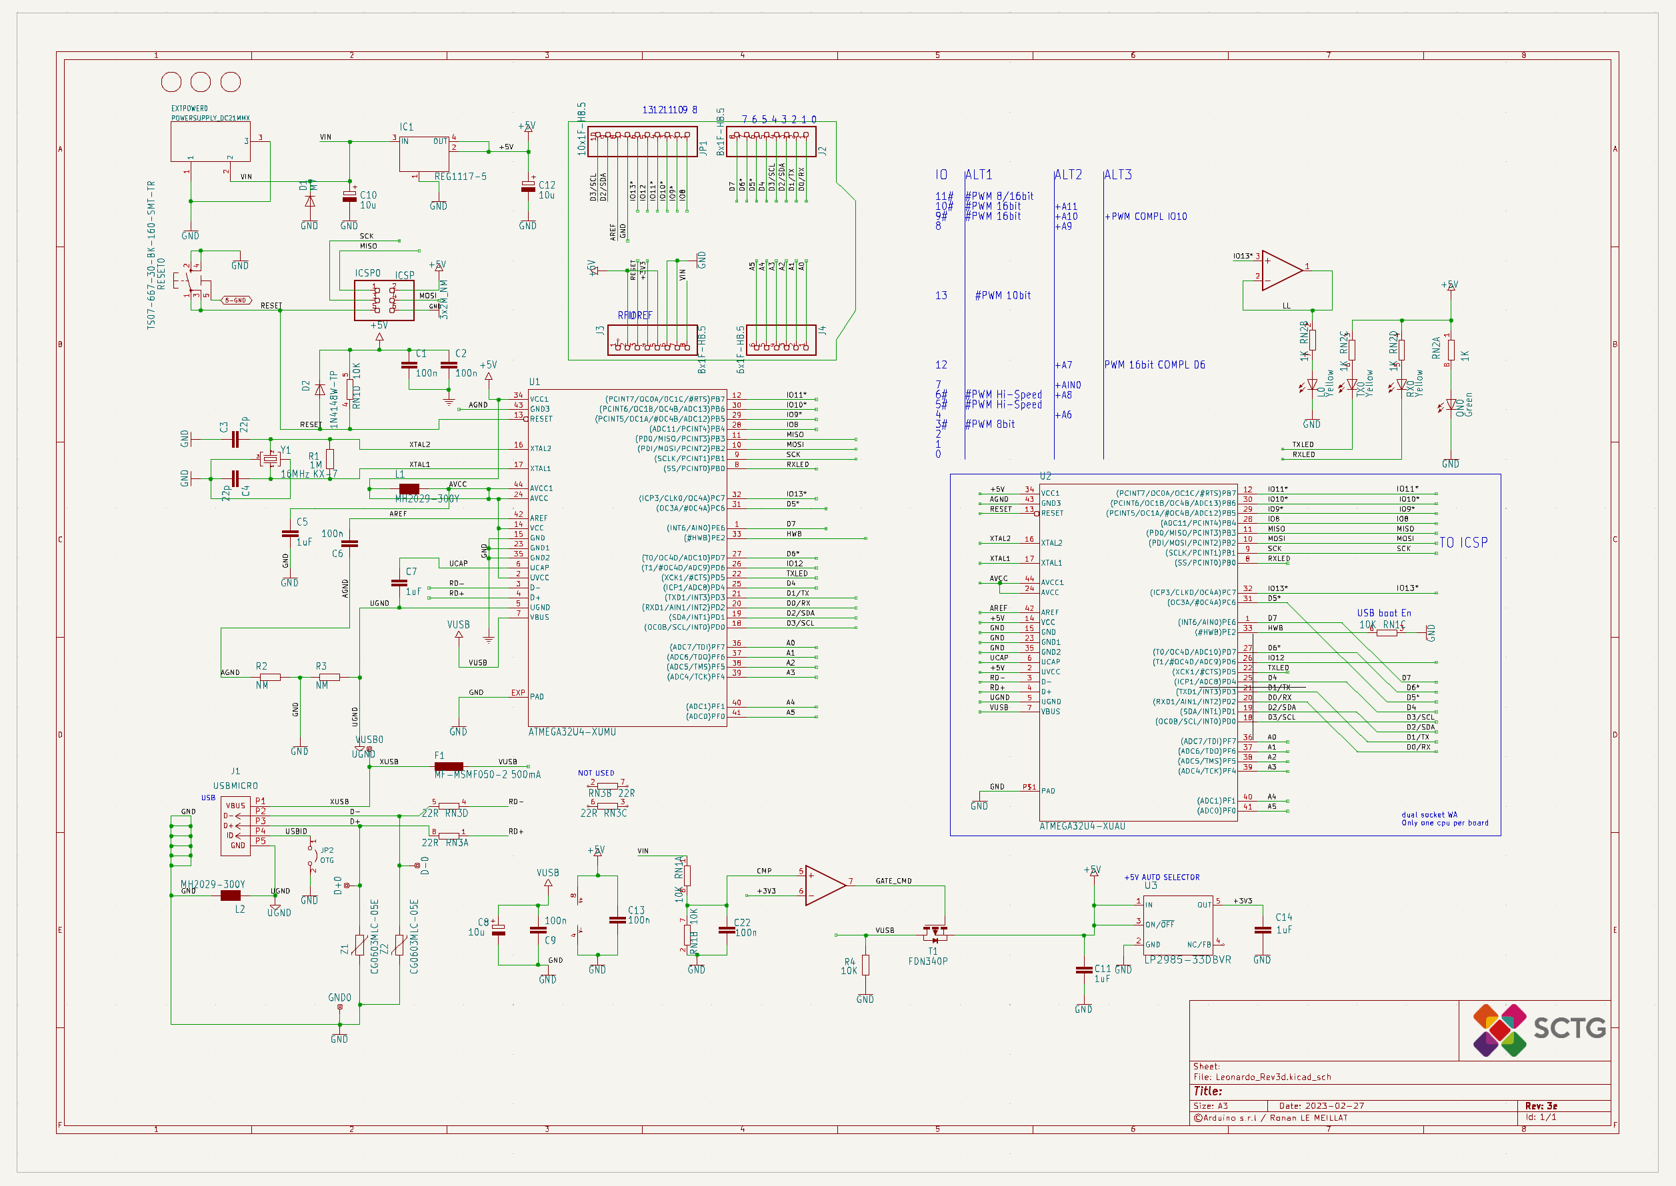Click the ON Green LED symbol

click(1451, 404)
